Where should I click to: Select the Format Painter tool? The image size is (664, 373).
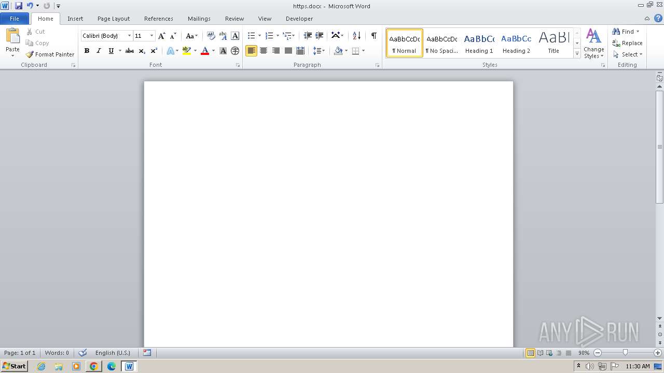coord(50,54)
